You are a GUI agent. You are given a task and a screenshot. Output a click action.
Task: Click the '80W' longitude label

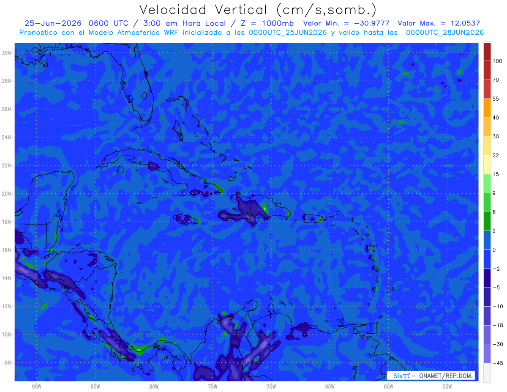[x=154, y=387]
